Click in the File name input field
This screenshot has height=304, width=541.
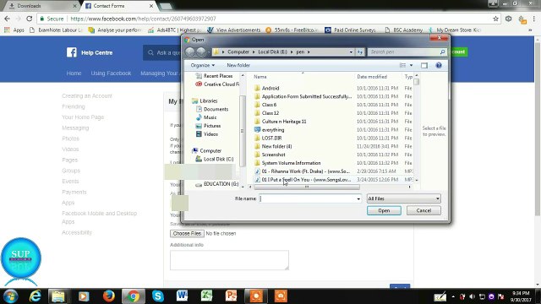(x=308, y=199)
